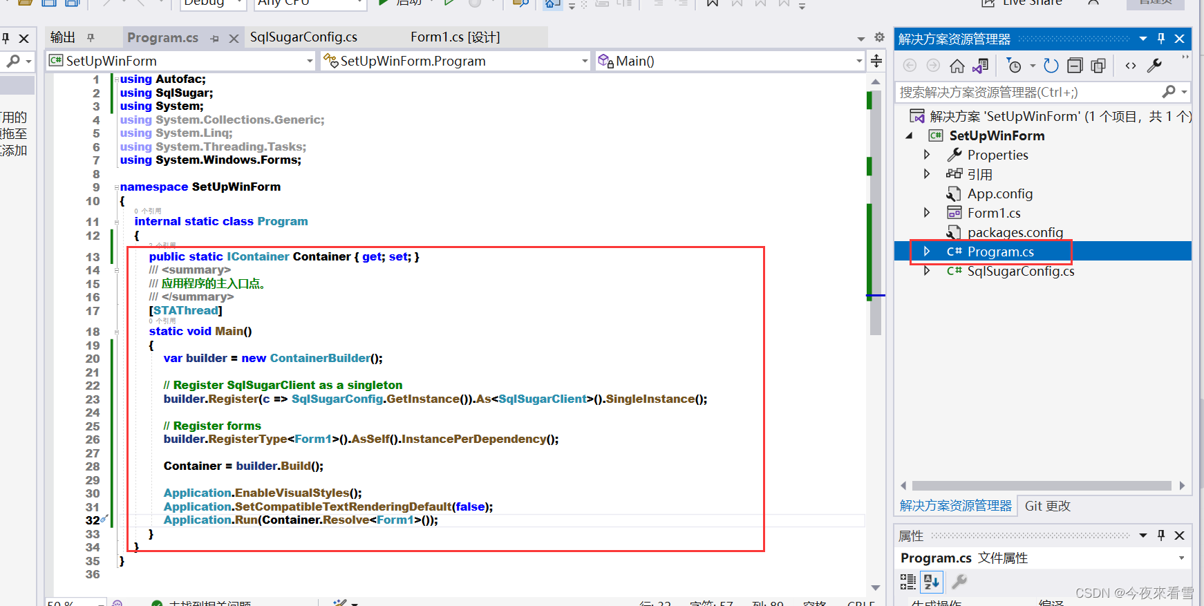Screen dimensions: 1204x606
Task: Click the Forward arrow in Solution Explorer toolbar
Action: (x=933, y=66)
